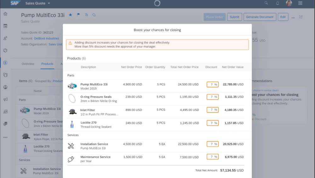
Task: Select the 22,785.00 USD net value
Action: pyautogui.click(x=233, y=84)
